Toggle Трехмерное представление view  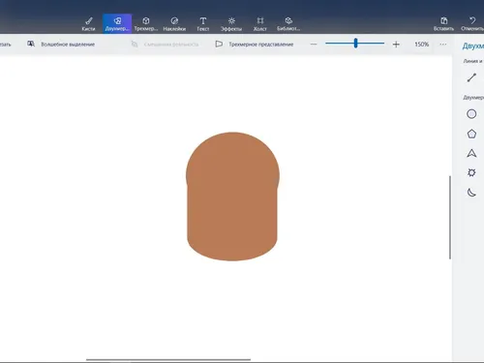(255, 45)
